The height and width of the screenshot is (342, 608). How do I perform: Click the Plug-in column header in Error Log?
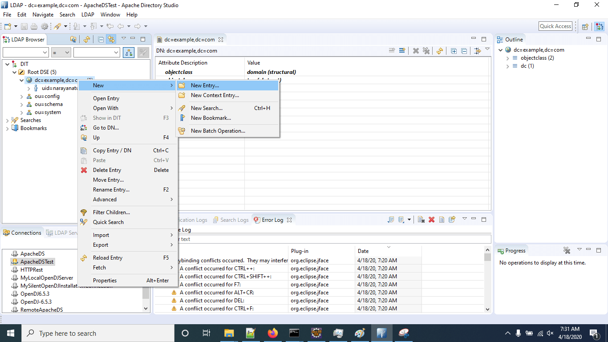[321, 251]
